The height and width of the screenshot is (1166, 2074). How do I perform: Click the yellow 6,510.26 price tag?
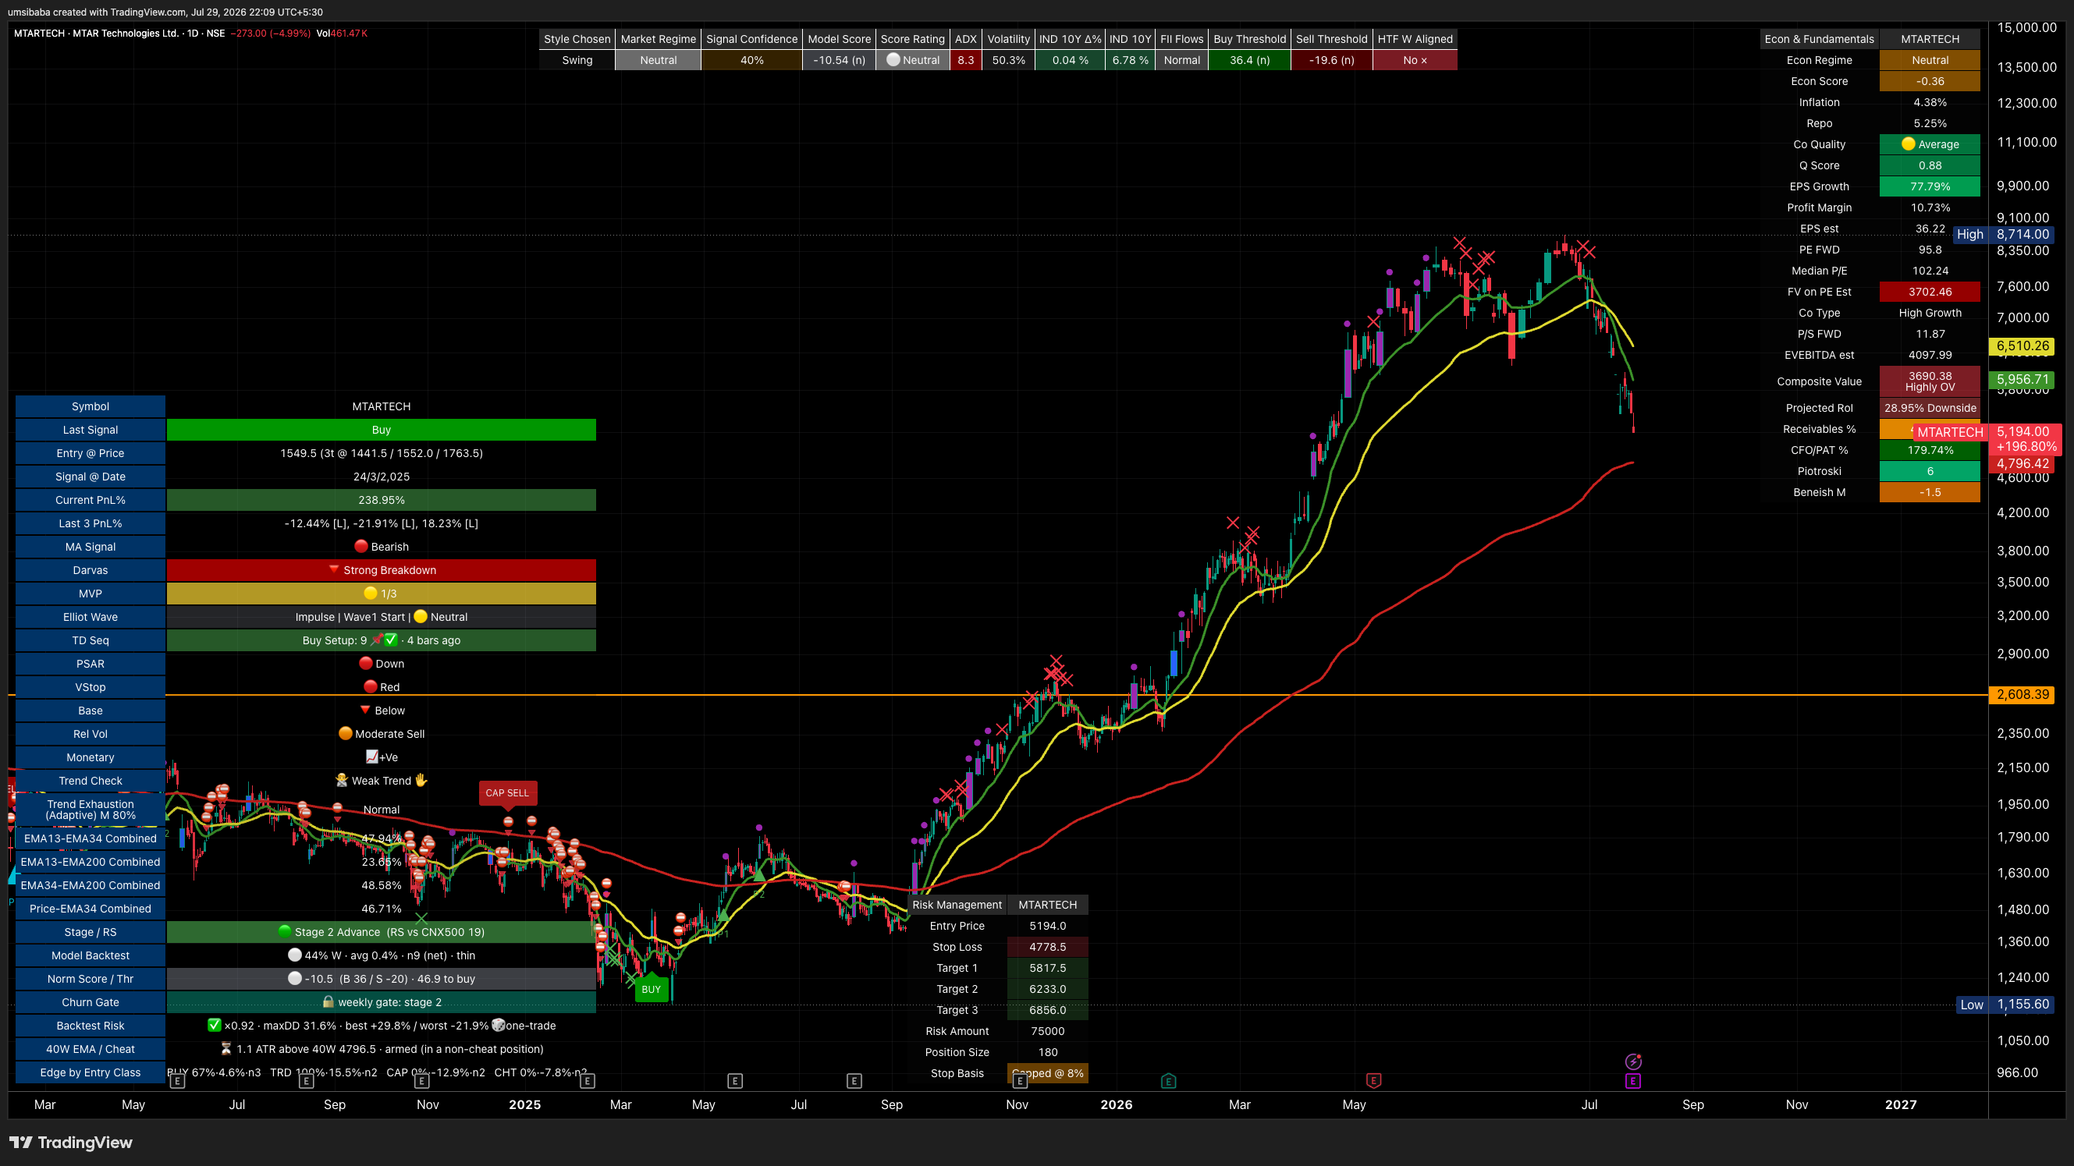pos(2022,346)
